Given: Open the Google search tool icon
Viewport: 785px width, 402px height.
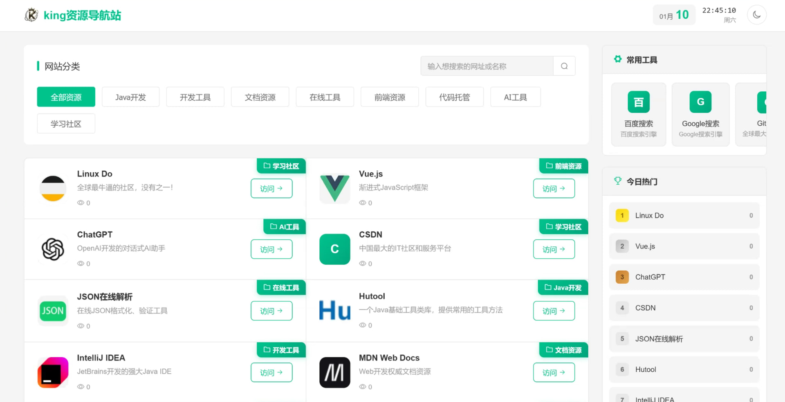Looking at the screenshot, I should (700, 102).
